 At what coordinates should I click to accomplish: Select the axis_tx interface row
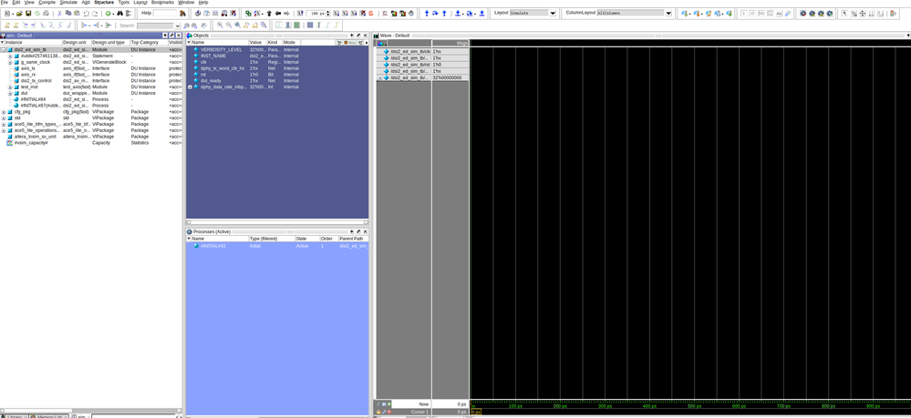[x=92, y=68]
